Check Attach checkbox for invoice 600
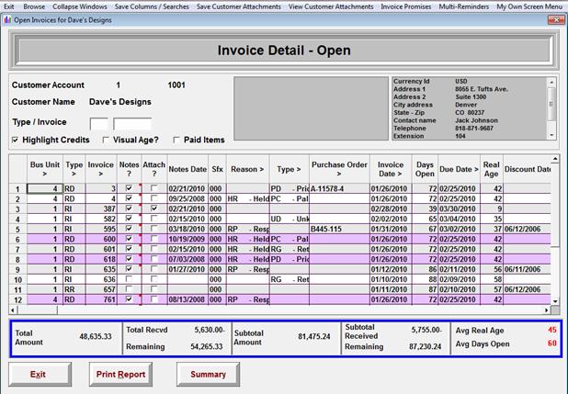The image size is (568, 394). (x=154, y=239)
